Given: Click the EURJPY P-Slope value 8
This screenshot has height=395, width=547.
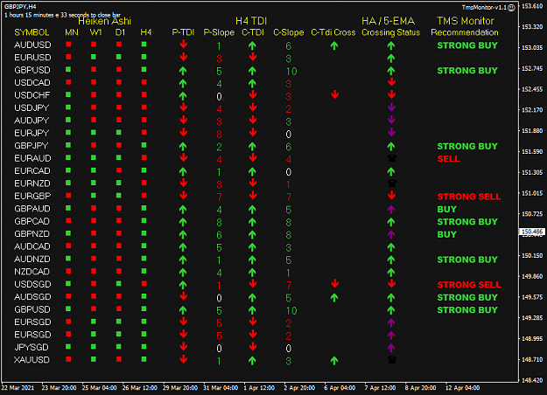Looking at the screenshot, I should [x=219, y=134].
